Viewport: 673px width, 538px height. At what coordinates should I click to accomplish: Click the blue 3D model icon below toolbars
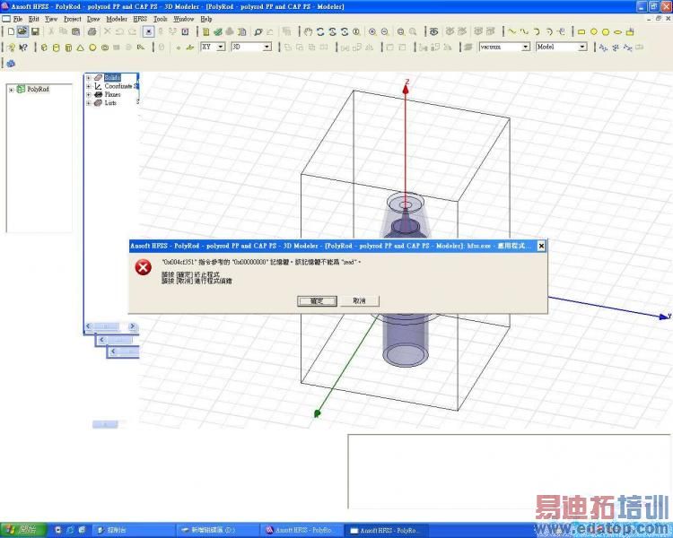point(11,64)
